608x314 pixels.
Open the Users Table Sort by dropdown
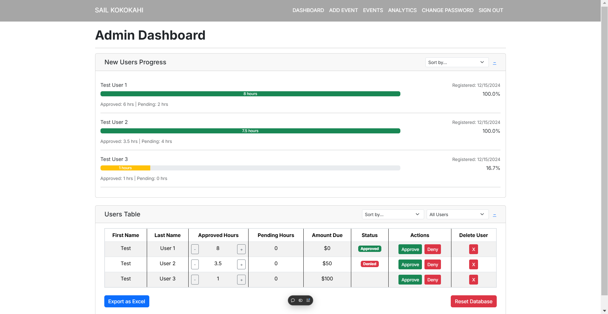393,215
